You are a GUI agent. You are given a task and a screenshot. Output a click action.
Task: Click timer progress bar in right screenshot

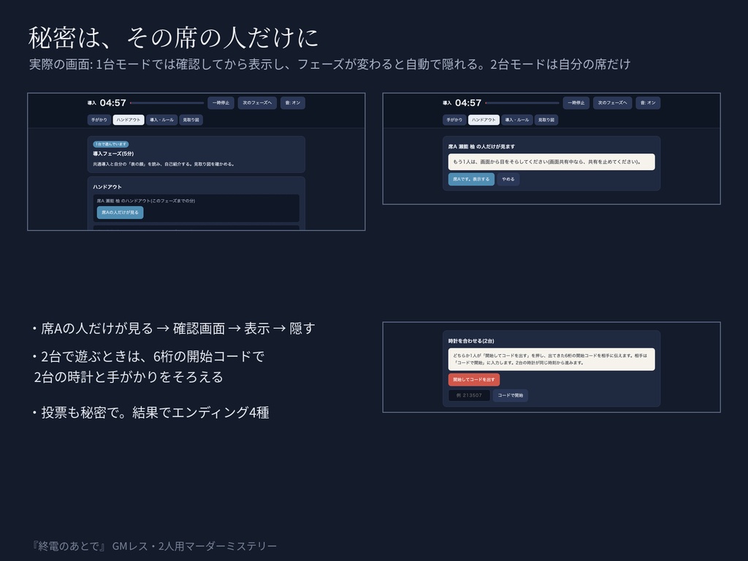click(x=522, y=102)
